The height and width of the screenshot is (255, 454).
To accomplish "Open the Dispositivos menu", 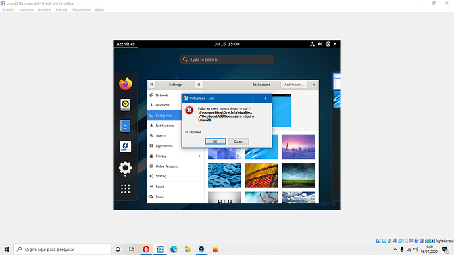I will coord(82,10).
